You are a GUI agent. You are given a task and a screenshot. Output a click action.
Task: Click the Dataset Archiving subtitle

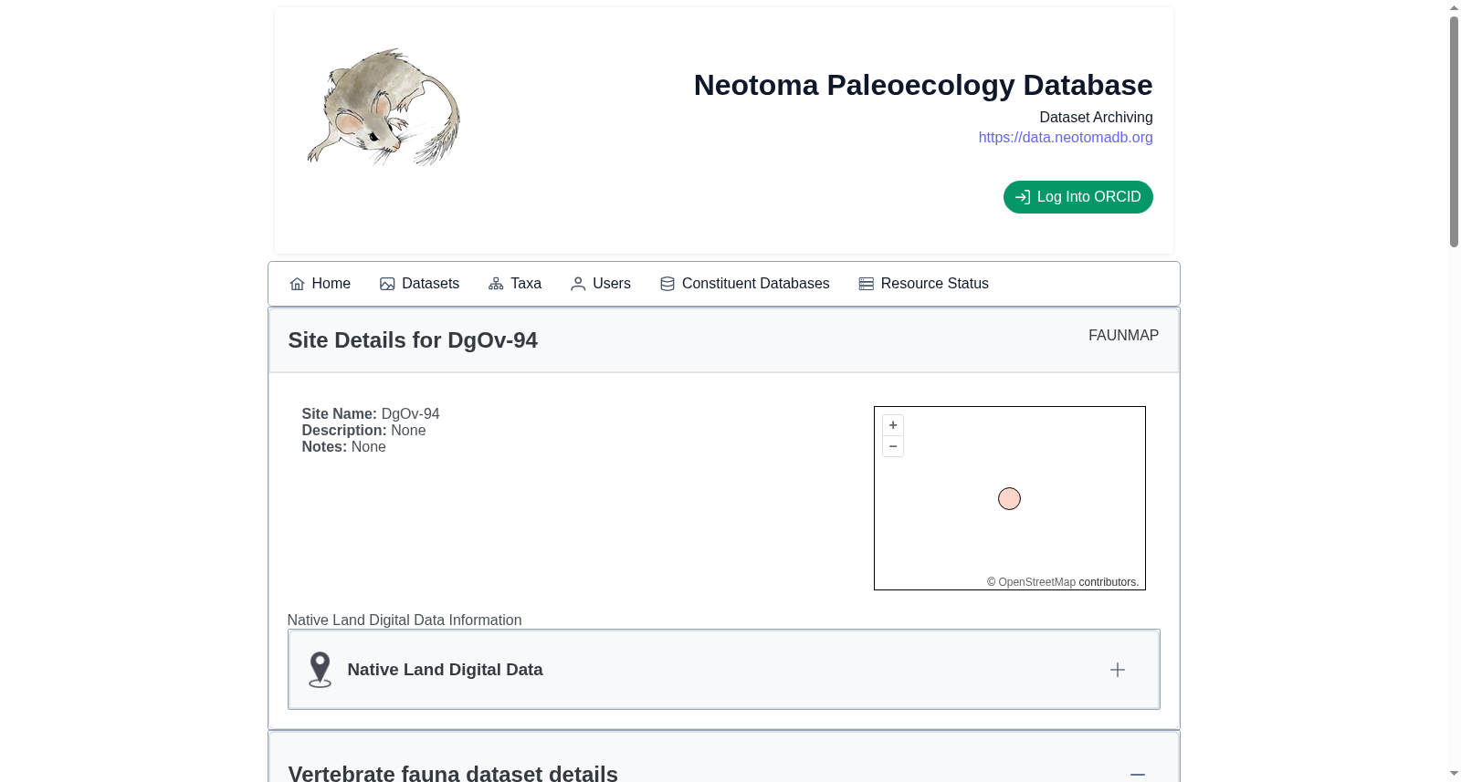1096,117
